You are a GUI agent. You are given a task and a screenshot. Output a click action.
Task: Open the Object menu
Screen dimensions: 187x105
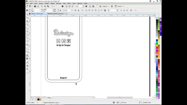click(47, 3)
